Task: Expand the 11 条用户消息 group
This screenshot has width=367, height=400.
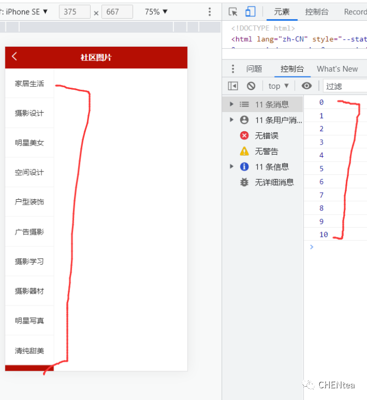Action: pos(231,120)
